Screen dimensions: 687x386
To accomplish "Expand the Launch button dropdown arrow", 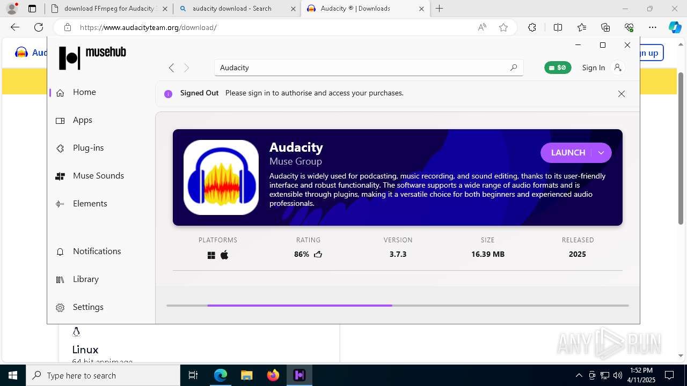I will (601, 153).
